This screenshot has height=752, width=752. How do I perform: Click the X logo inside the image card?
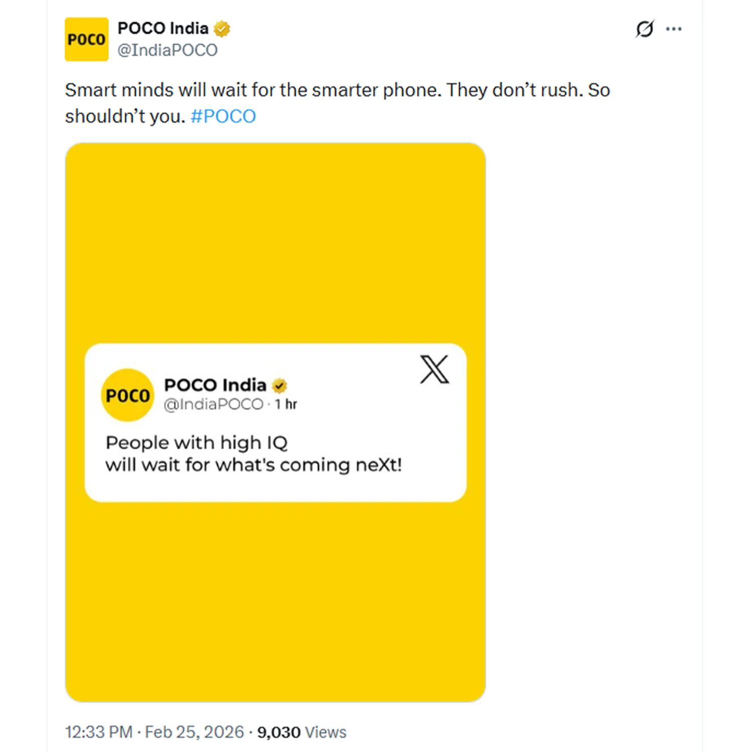(x=434, y=369)
